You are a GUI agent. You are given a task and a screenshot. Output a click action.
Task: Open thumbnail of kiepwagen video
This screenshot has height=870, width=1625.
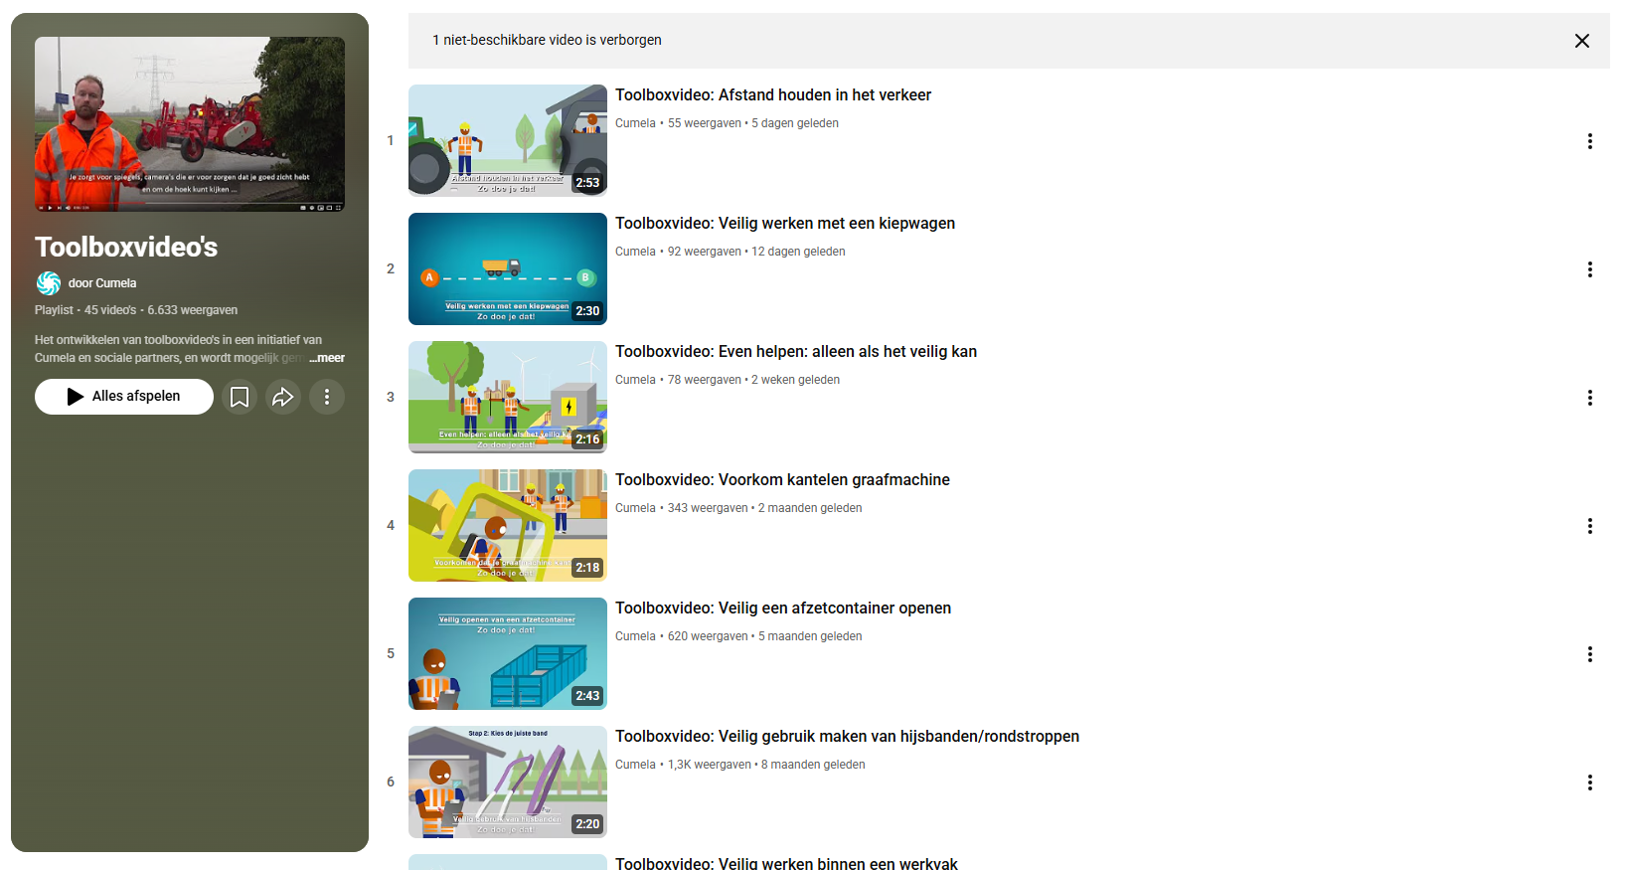click(x=508, y=268)
